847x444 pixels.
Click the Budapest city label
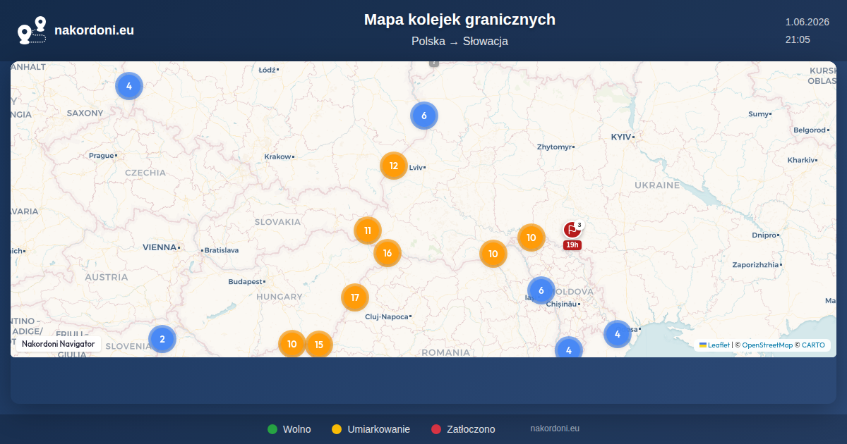pyautogui.click(x=245, y=282)
